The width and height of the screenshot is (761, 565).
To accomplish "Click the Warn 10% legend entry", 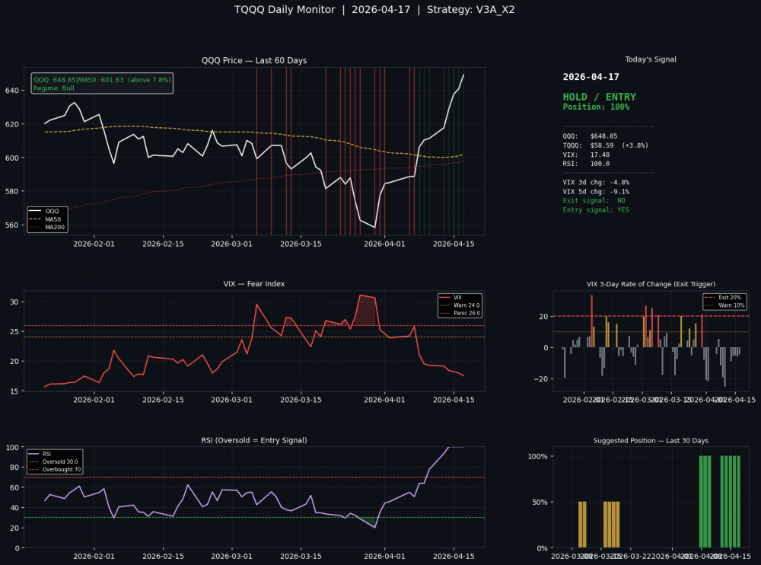I will (728, 305).
